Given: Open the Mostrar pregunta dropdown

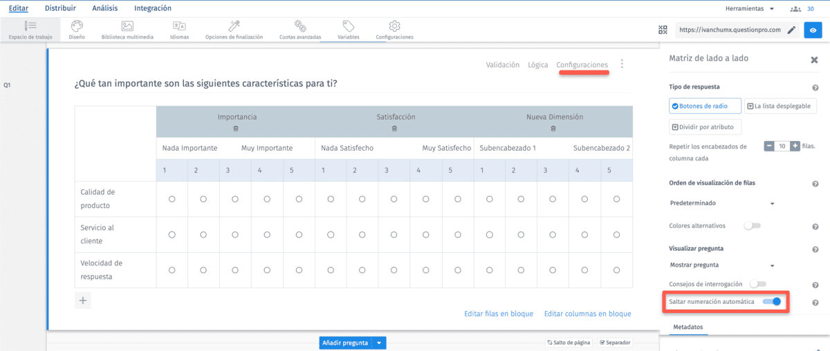Looking at the screenshot, I should [x=722, y=265].
